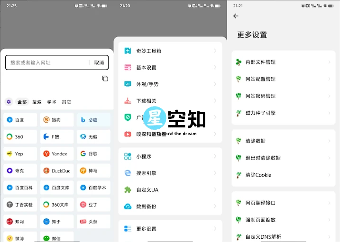
Task: Switch to the 全部 tab
Action: pos(22,102)
